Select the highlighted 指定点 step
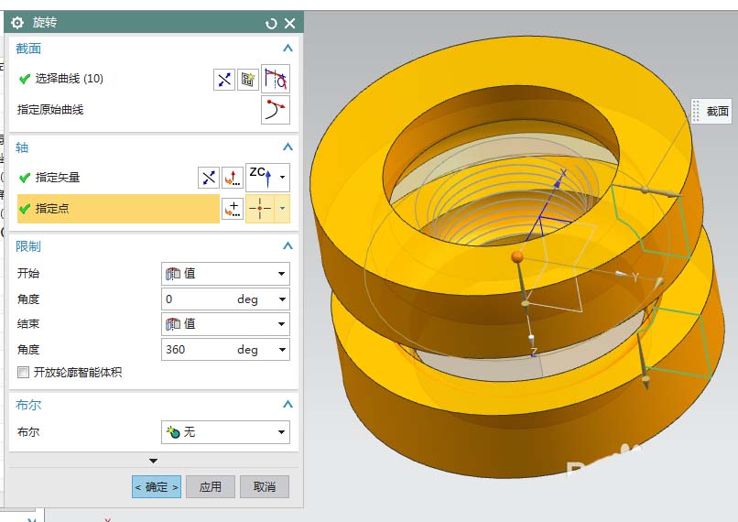The width and height of the screenshot is (738, 522). [x=118, y=209]
